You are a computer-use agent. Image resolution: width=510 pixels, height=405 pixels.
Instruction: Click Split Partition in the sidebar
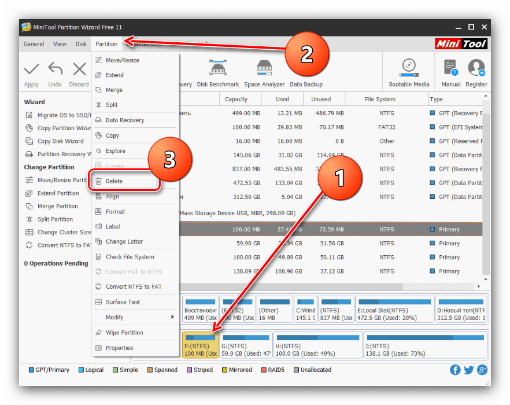[55, 219]
